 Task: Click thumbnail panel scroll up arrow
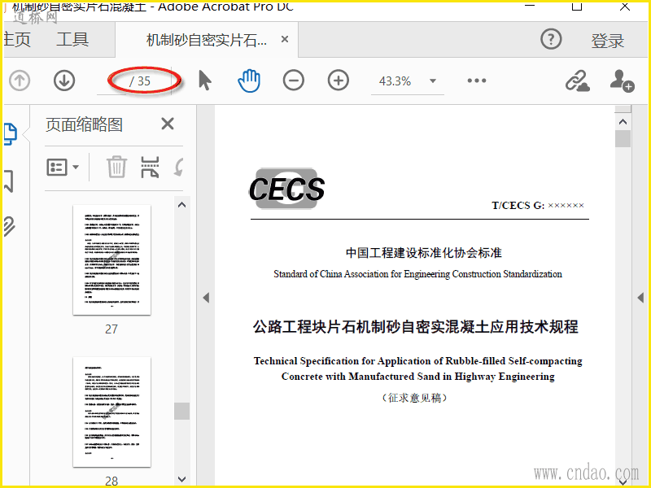point(181,205)
